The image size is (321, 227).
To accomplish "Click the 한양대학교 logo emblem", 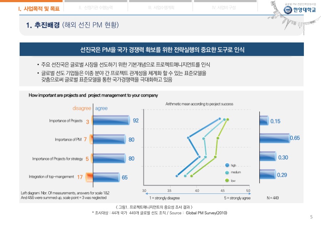I will coord(288,10).
